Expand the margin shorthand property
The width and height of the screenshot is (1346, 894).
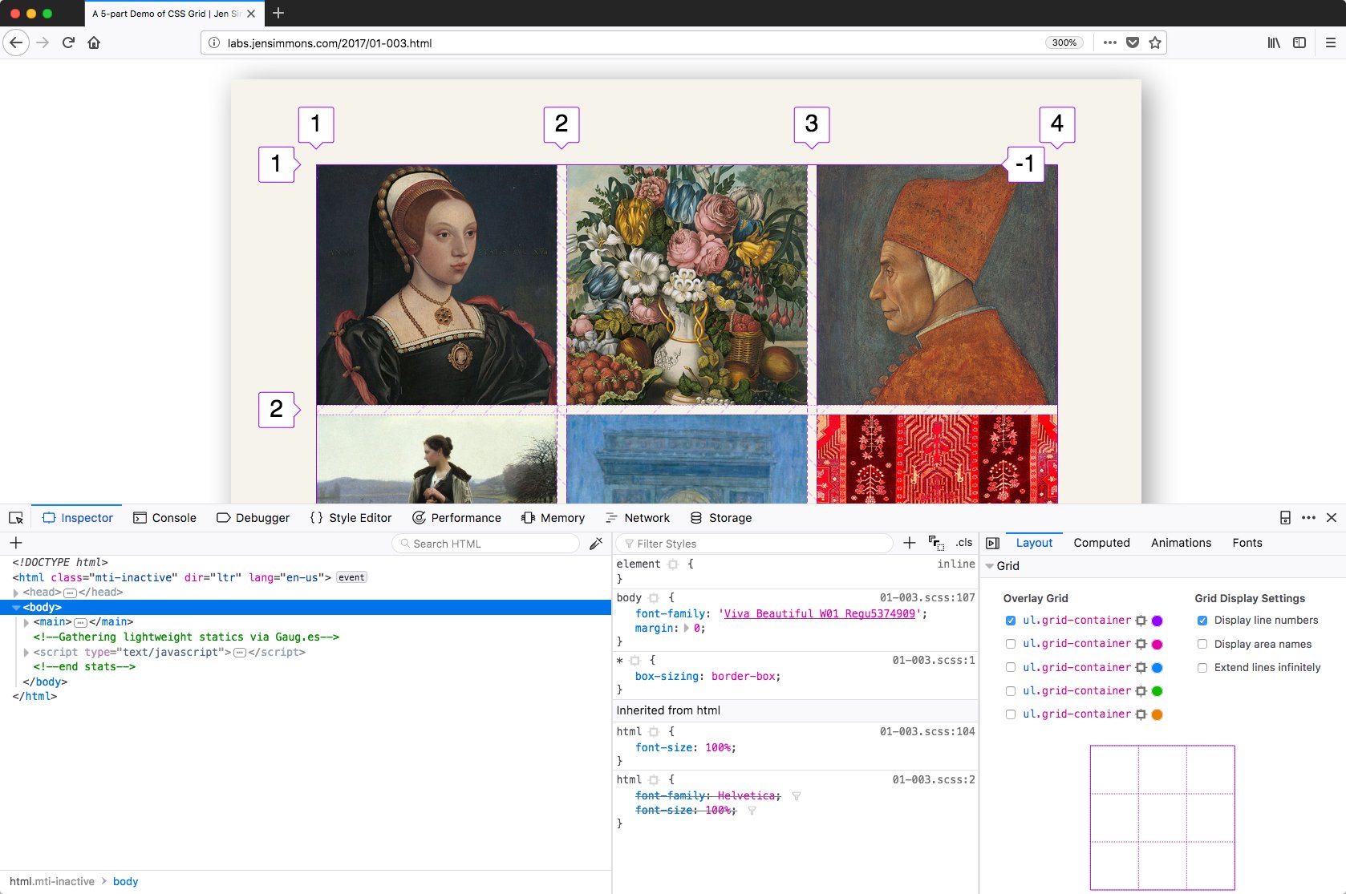click(686, 629)
